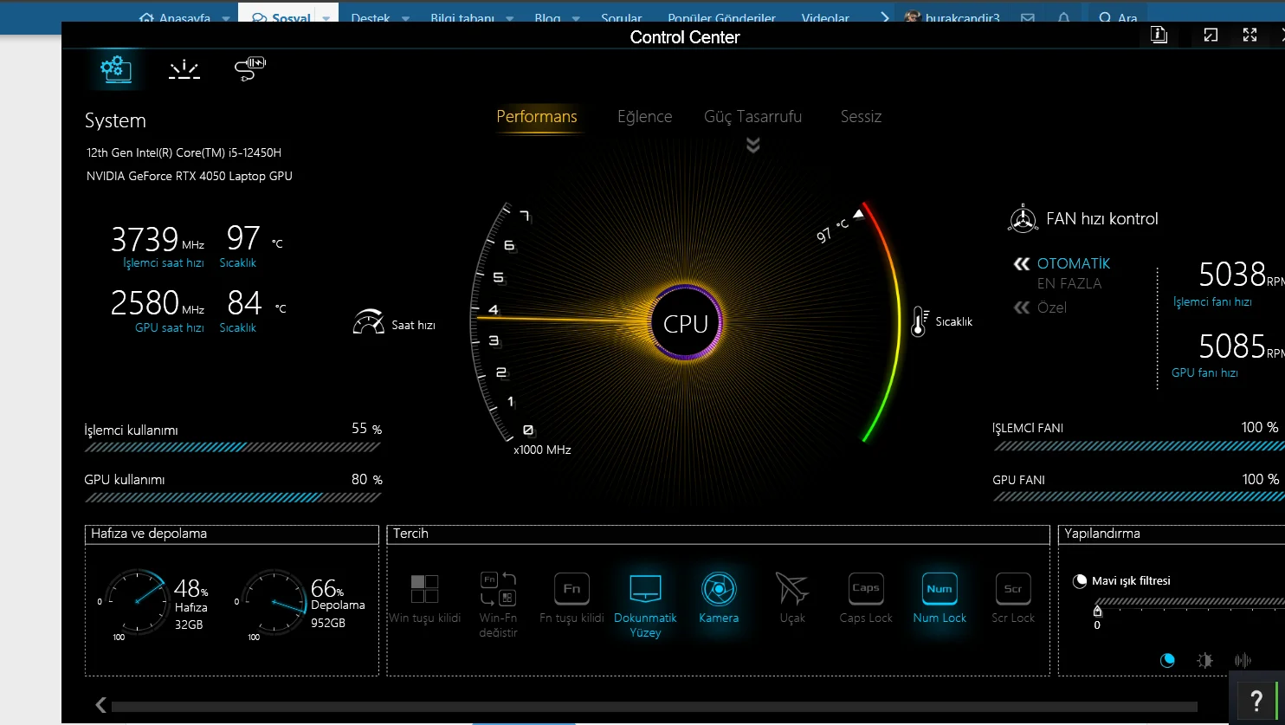Click the NVIDIA GeForce RTX 4050 Laptop GPU text
This screenshot has height=725, width=1285.
190,176
